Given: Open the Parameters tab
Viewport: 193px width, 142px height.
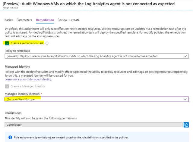Looking at the screenshot, I should 24,20.
